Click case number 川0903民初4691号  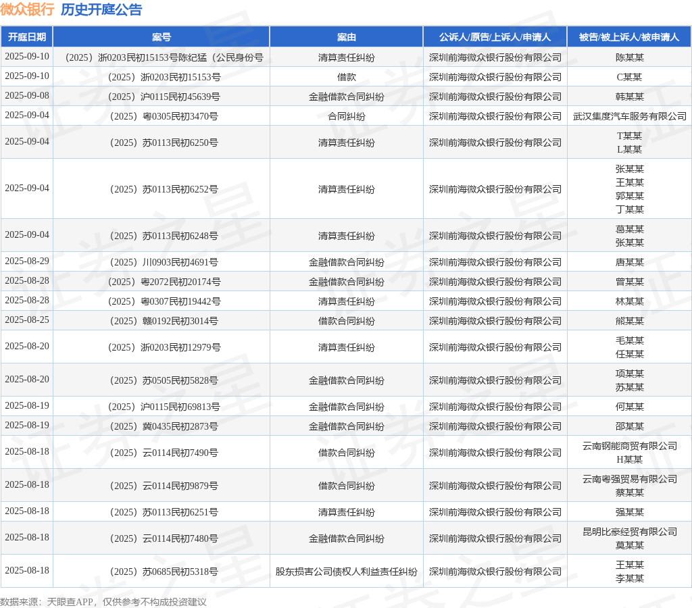coord(164,262)
